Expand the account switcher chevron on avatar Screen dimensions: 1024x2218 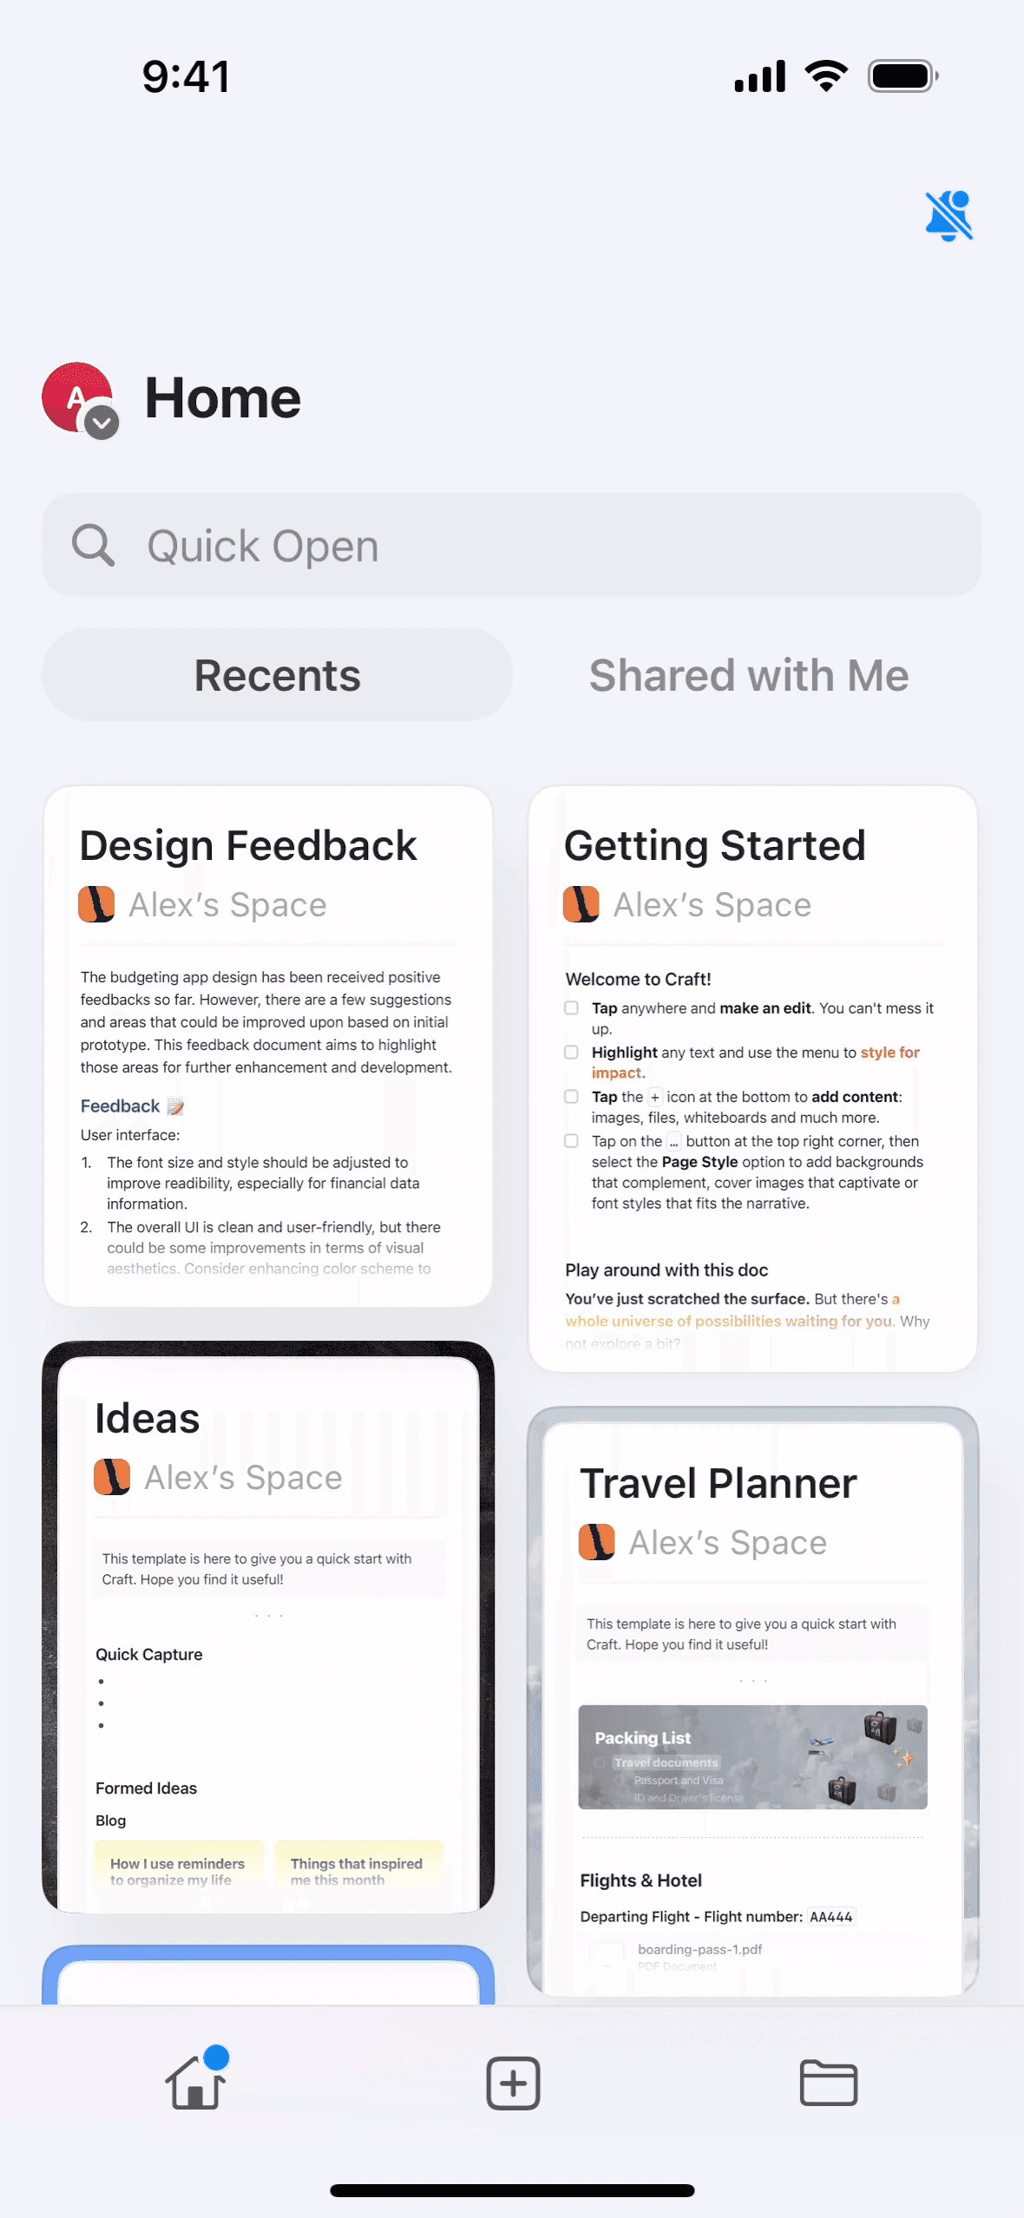(102, 423)
